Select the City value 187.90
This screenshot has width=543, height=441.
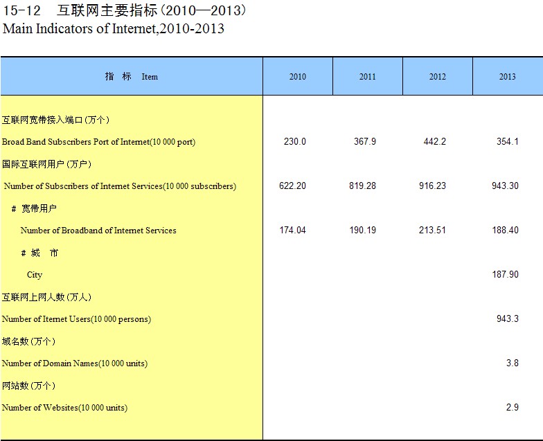505,275
